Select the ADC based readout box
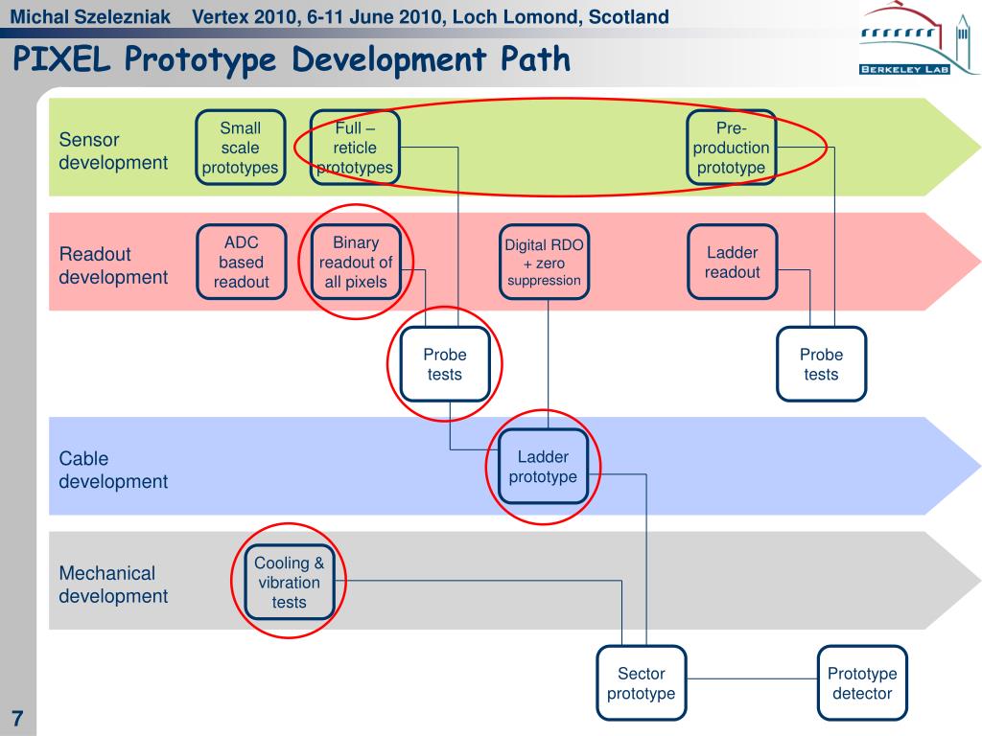This screenshot has width=982, height=736. [242, 262]
